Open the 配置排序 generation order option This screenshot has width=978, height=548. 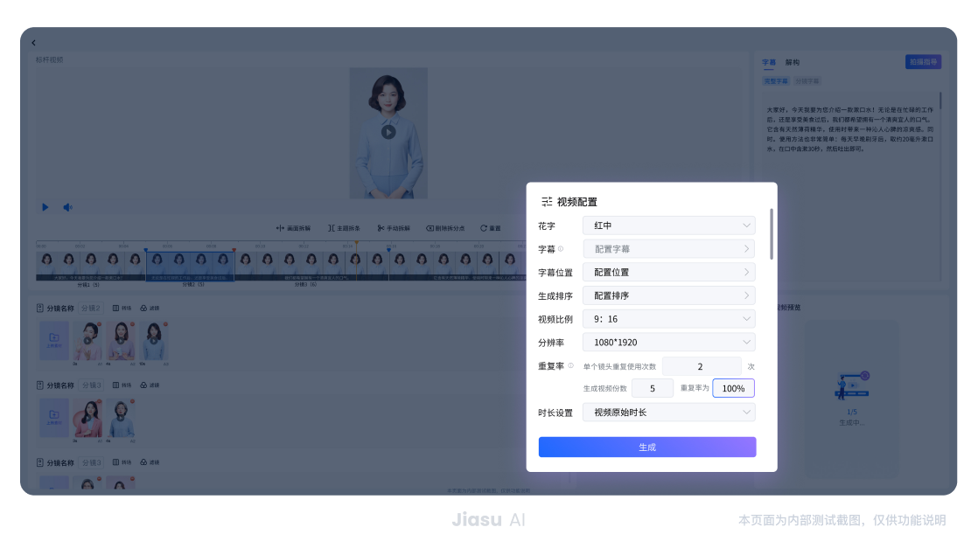(668, 295)
